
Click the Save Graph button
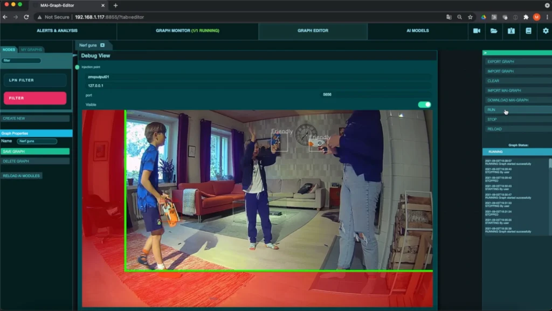[x=35, y=151]
